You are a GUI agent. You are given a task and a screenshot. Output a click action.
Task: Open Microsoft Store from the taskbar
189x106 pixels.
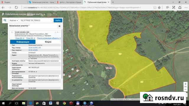pos(44,103)
